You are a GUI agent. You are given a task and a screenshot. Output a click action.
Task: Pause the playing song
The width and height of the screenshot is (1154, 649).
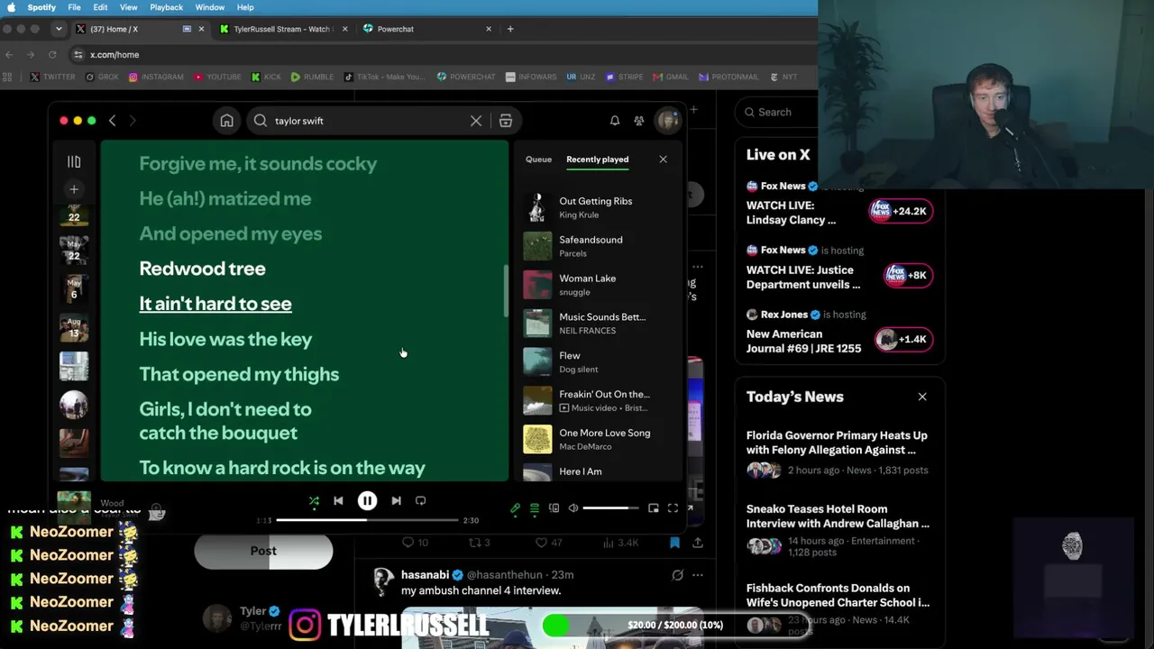(367, 501)
